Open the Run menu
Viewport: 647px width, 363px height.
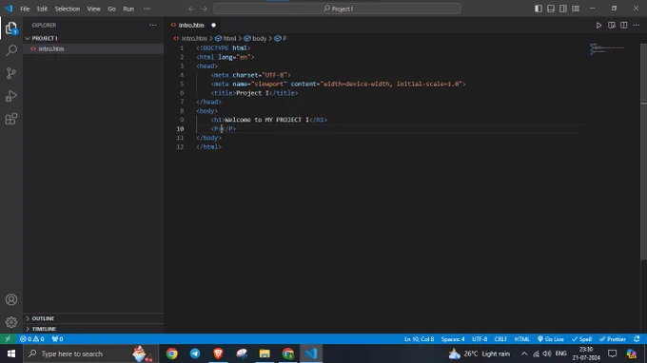pos(128,9)
